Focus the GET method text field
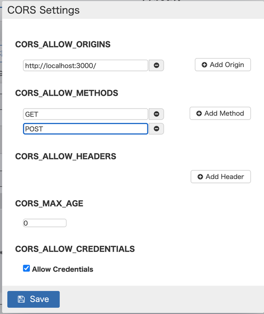 click(85, 114)
